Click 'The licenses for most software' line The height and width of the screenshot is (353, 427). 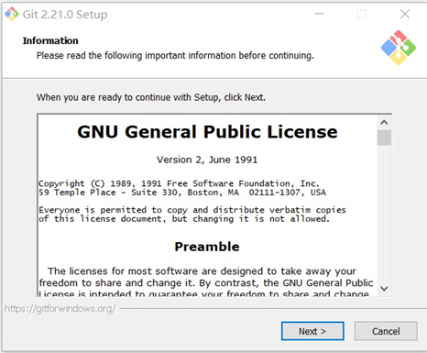tap(202, 271)
